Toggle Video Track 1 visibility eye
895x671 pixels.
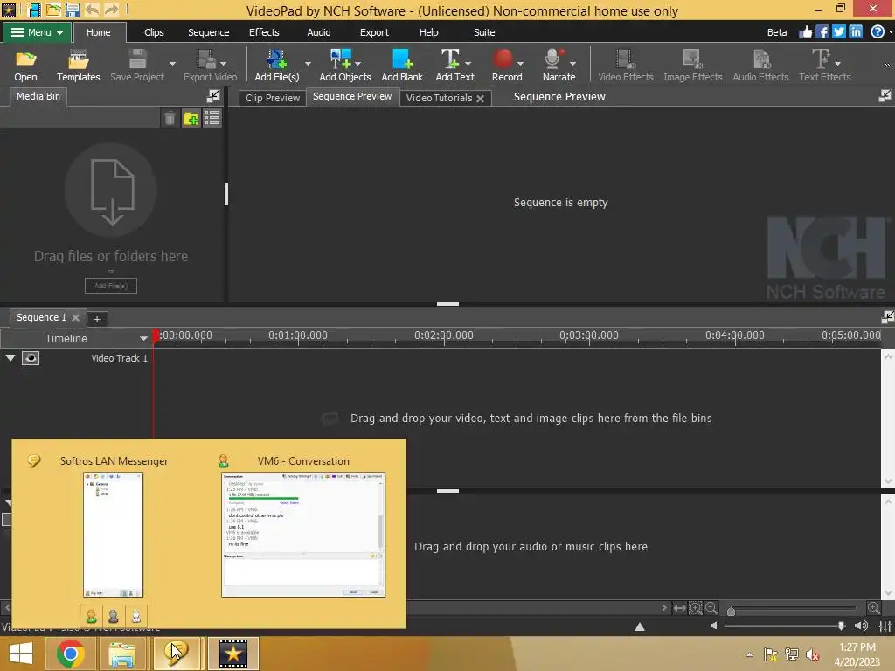(x=31, y=358)
